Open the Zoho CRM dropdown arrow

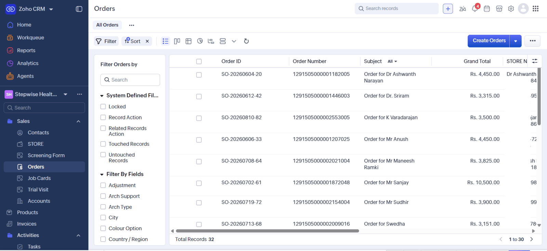pyautogui.click(x=51, y=9)
